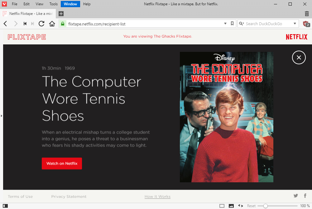The width and height of the screenshot is (312, 209).
Task: Open the Edit menu
Action: pyautogui.click(x=26, y=4)
